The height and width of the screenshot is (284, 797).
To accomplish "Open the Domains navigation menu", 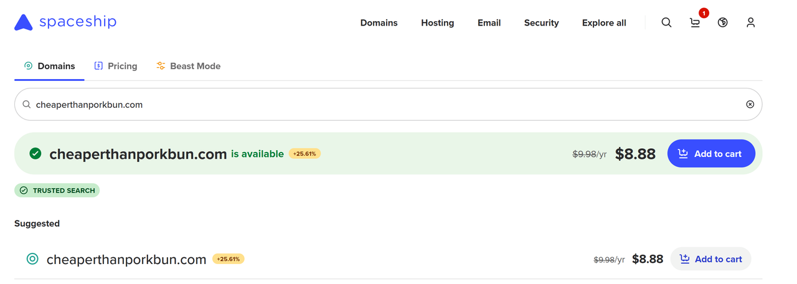I will pyautogui.click(x=379, y=22).
